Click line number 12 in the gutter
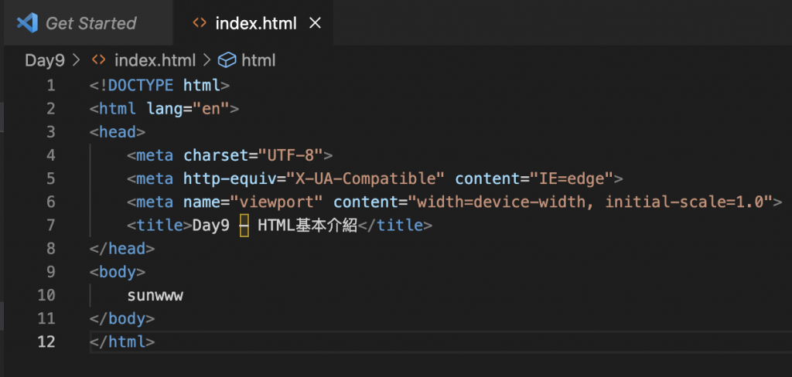Image resolution: width=792 pixels, height=377 pixels. click(47, 341)
